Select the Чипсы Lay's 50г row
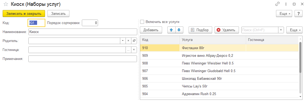Image resolution: width=307 pixels, height=103 pixels. point(220,86)
